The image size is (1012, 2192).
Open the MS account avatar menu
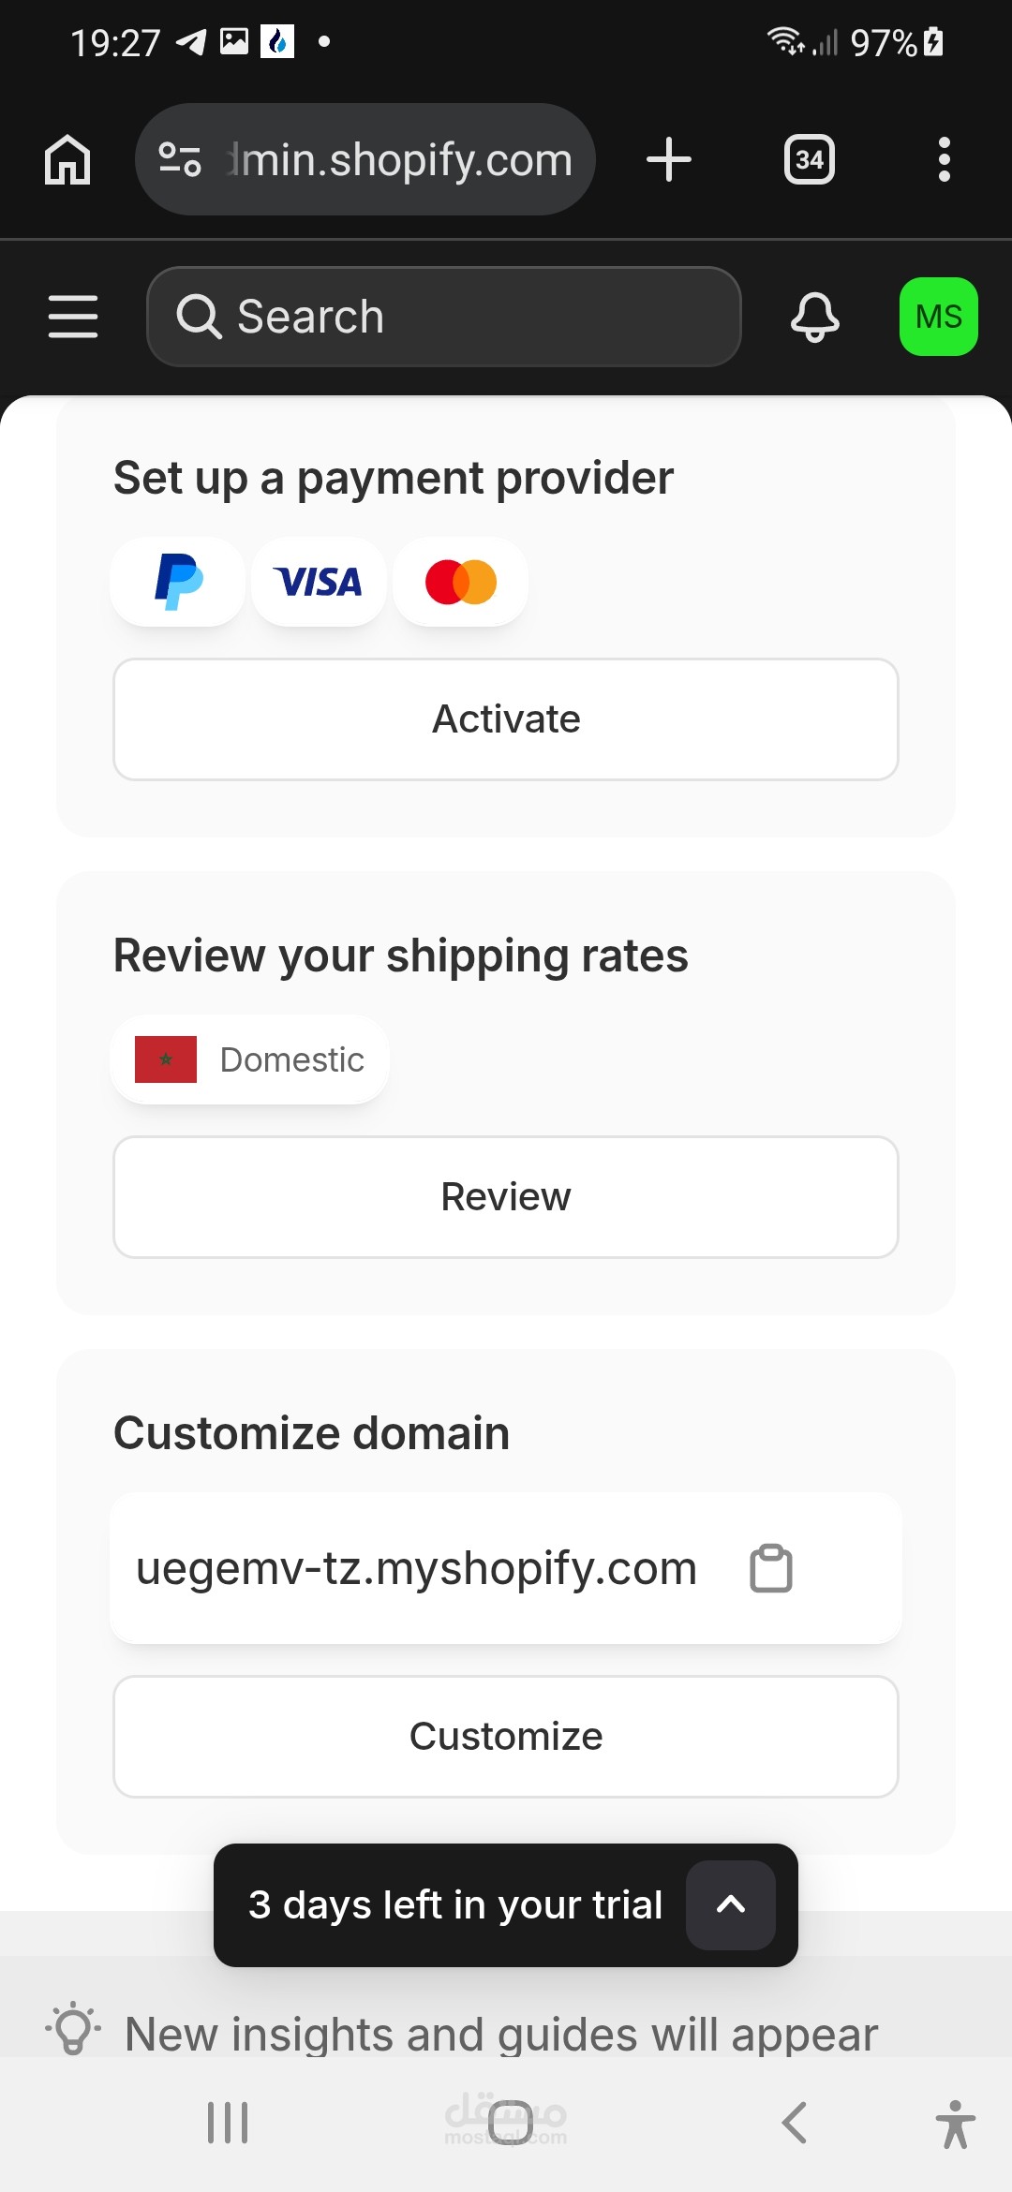[938, 317]
